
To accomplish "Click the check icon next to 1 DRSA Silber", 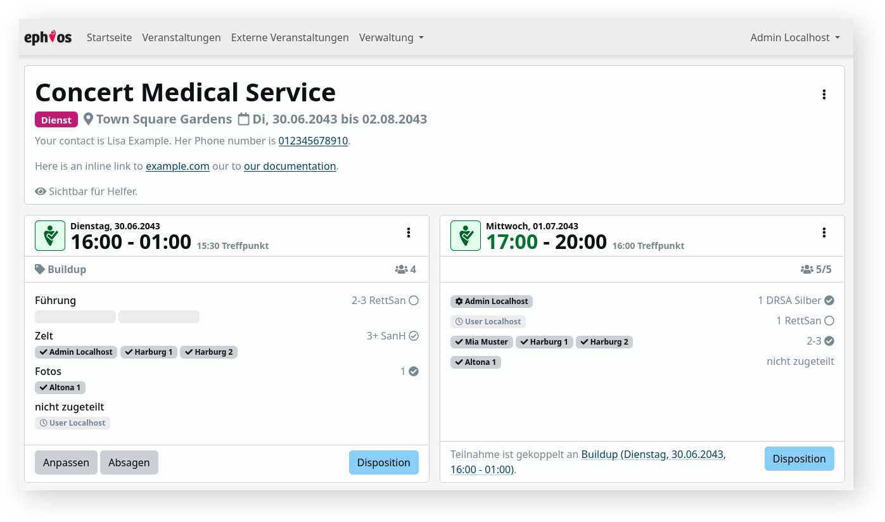I will coord(829,300).
